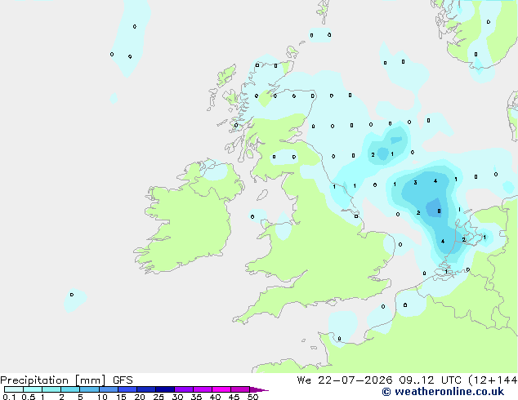Click the 30–35 mm purple legend swatch

tap(183, 389)
